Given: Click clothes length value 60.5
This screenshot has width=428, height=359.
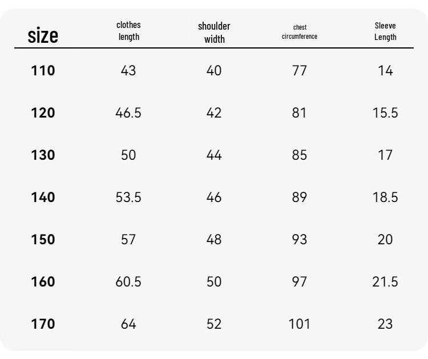Looking at the screenshot, I should pos(128,282).
